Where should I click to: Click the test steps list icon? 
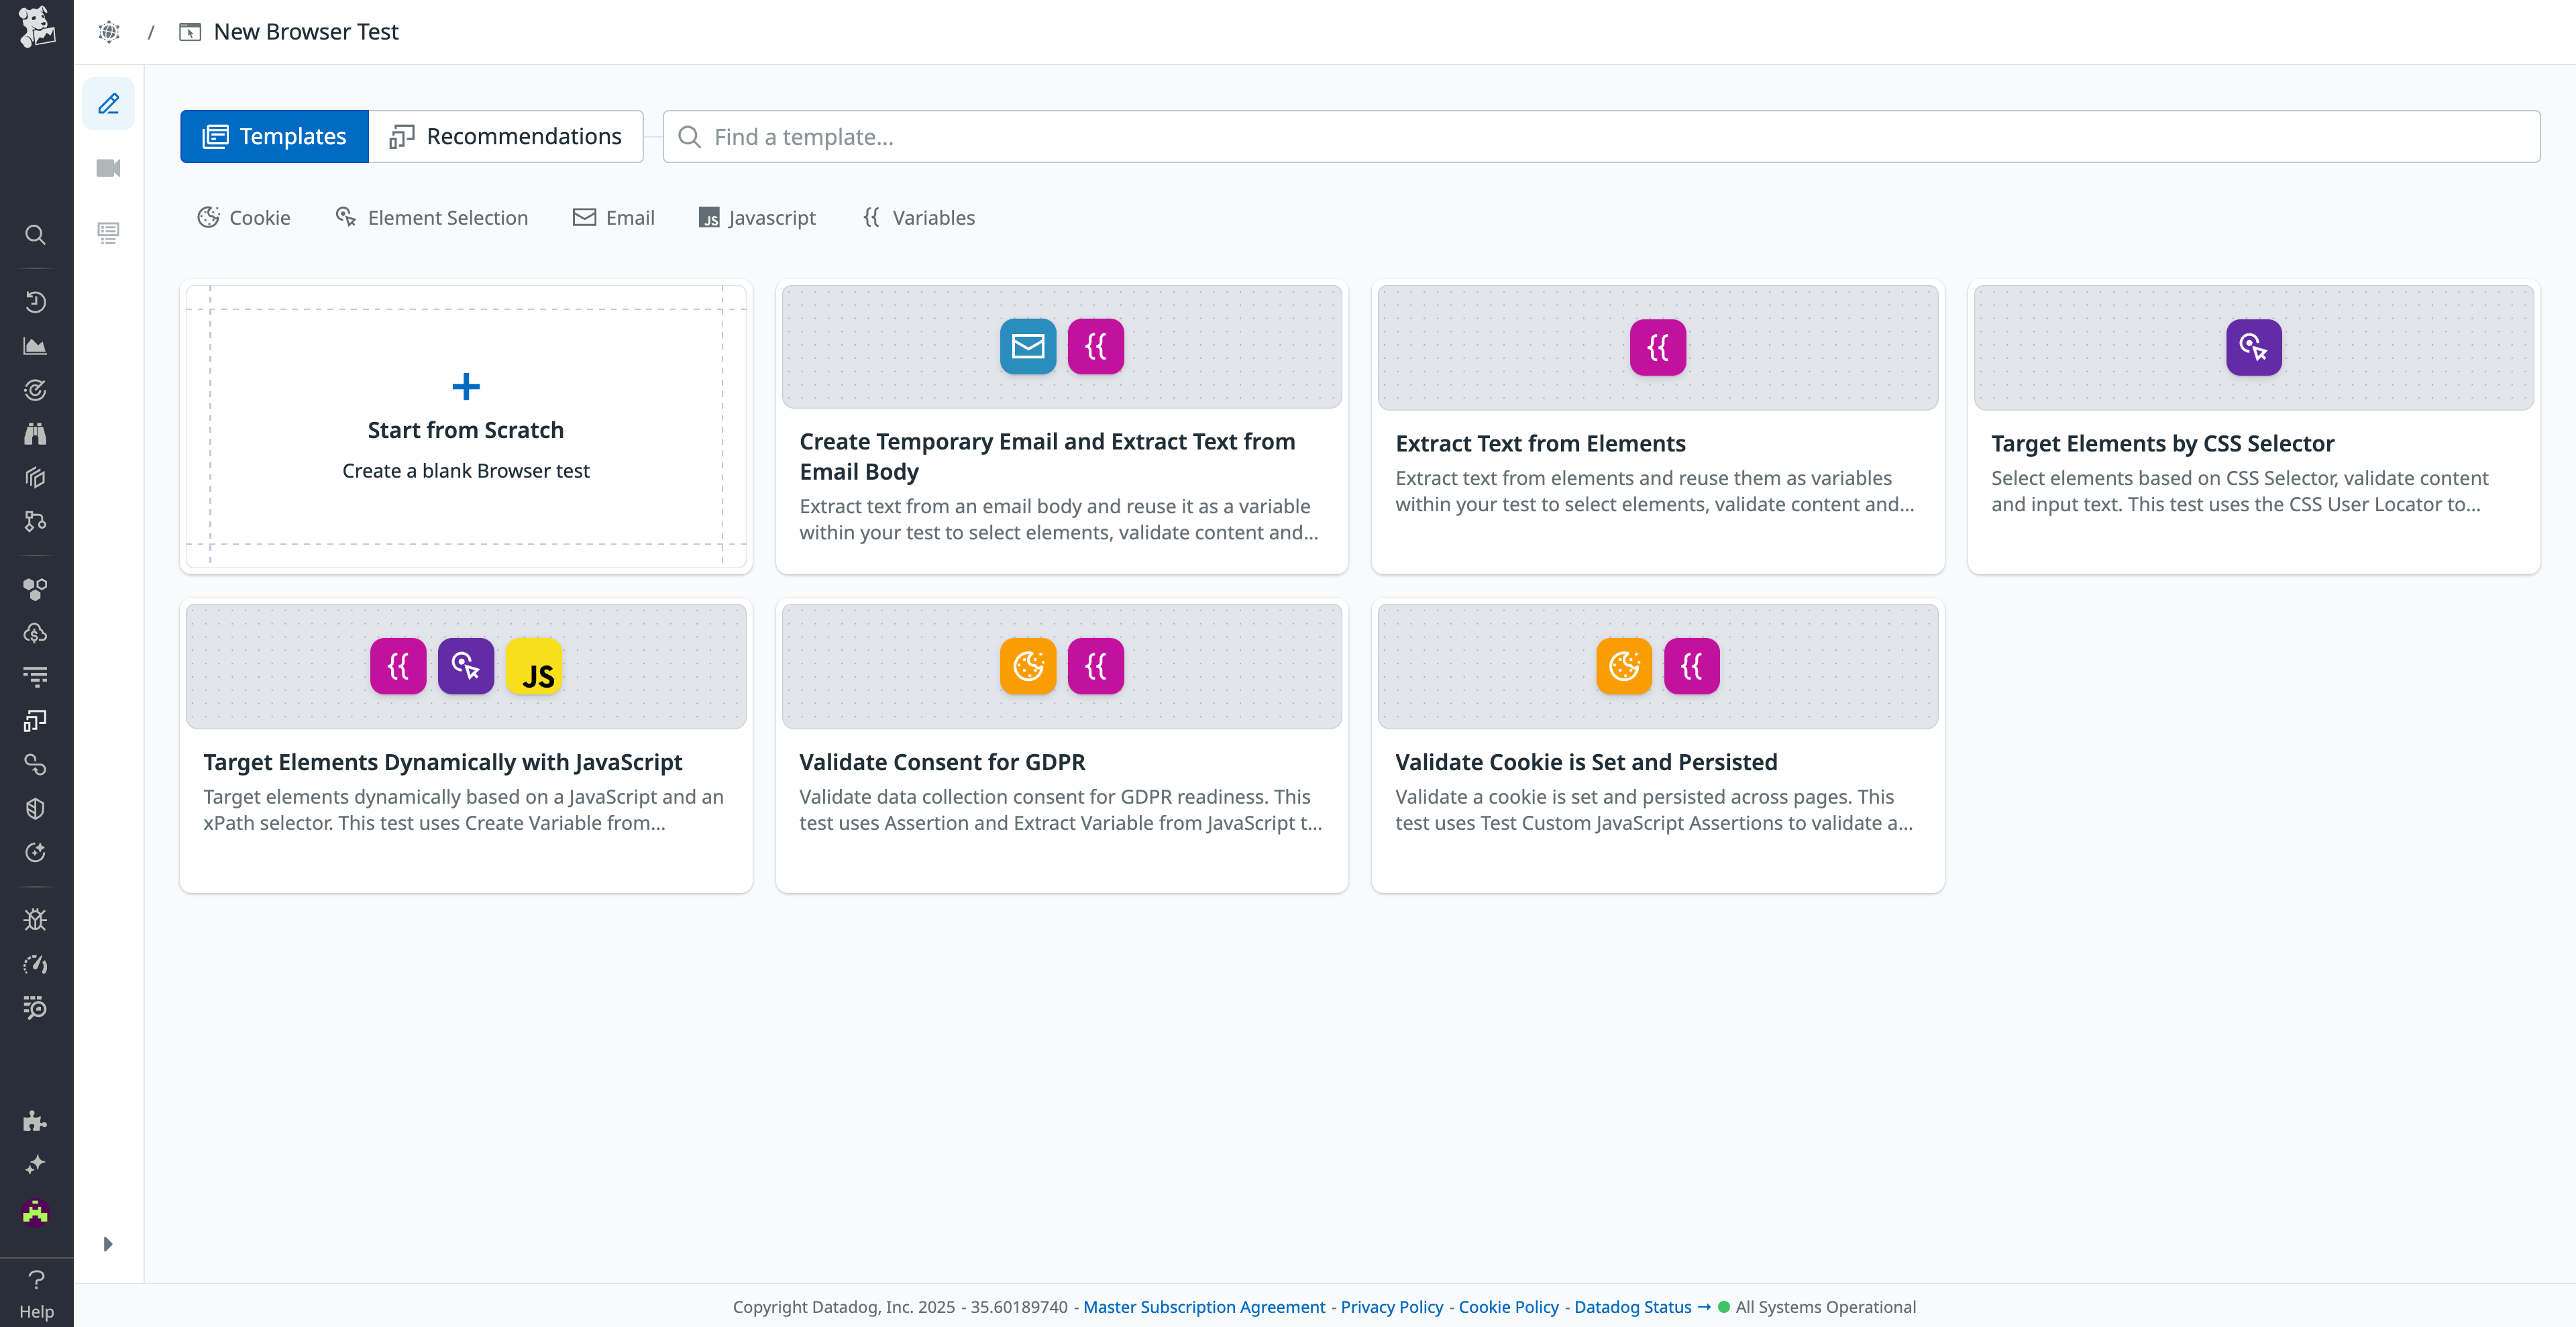click(108, 232)
